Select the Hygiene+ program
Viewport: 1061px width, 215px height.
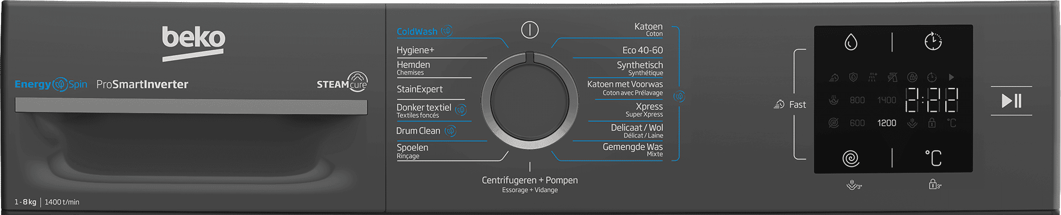415,50
